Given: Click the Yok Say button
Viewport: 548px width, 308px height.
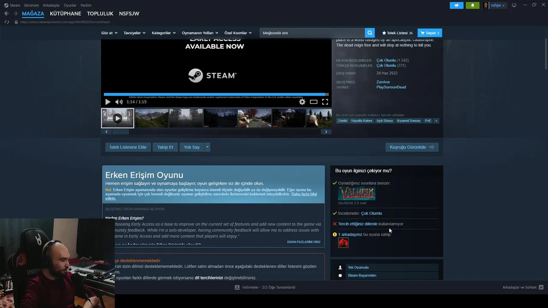Looking at the screenshot, I should (x=192, y=147).
